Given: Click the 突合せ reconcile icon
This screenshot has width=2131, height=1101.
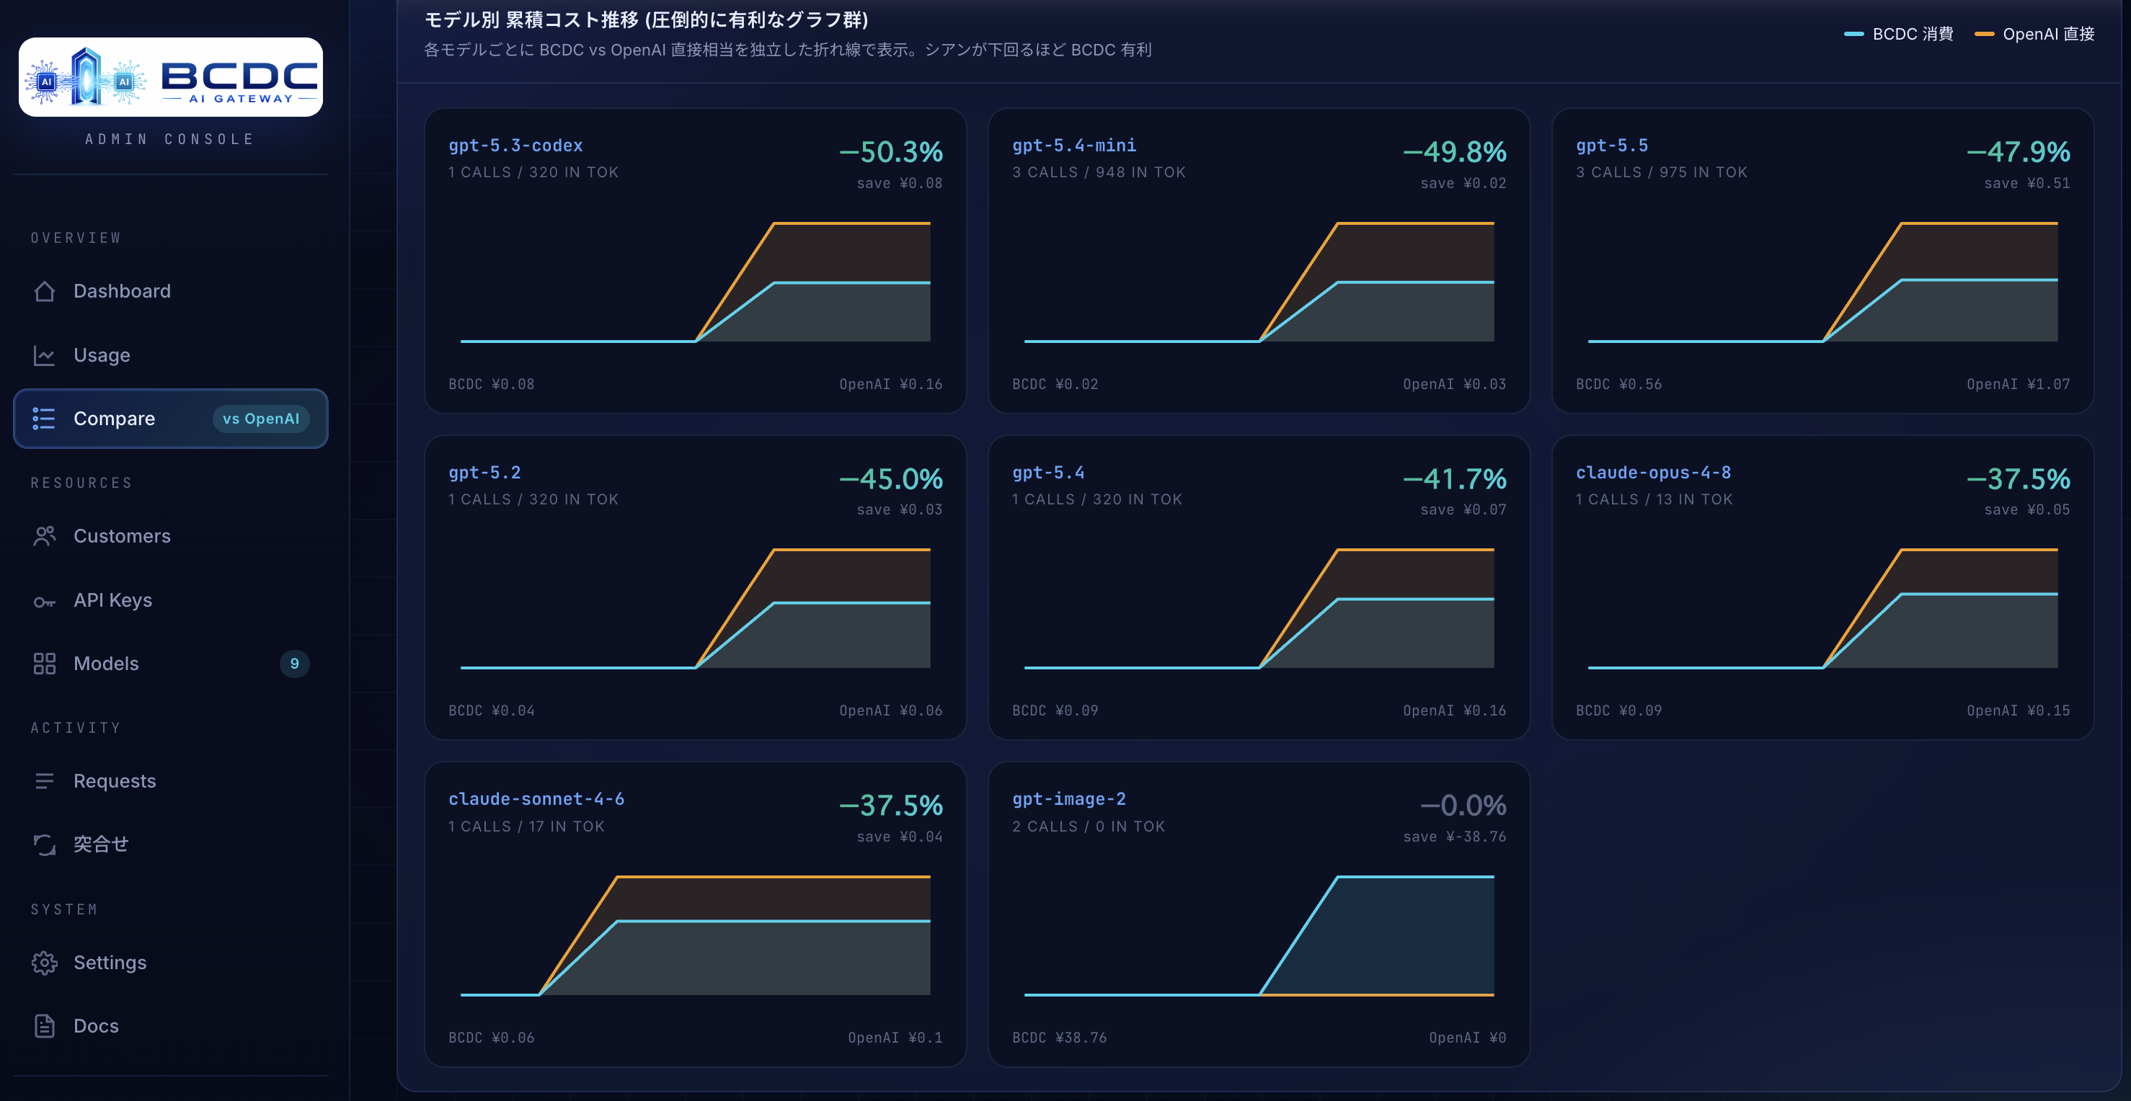Looking at the screenshot, I should [45, 844].
